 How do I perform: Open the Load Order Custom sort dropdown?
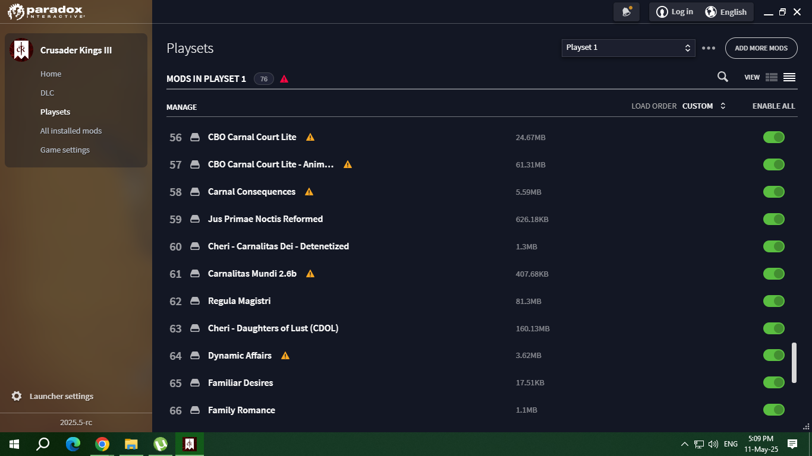tap(704, 106)
